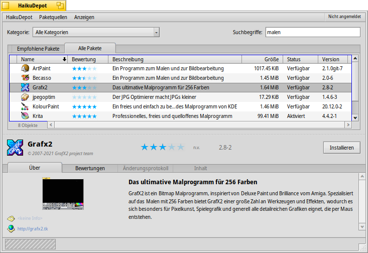Click the striped progress bar at bottom
368x253 pixels.
coord(30,244)
